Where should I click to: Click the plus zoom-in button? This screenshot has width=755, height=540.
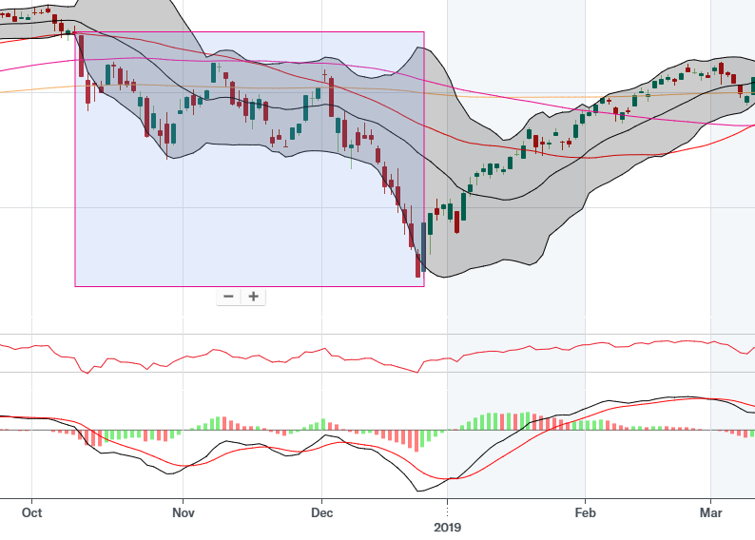click(253, 297)
